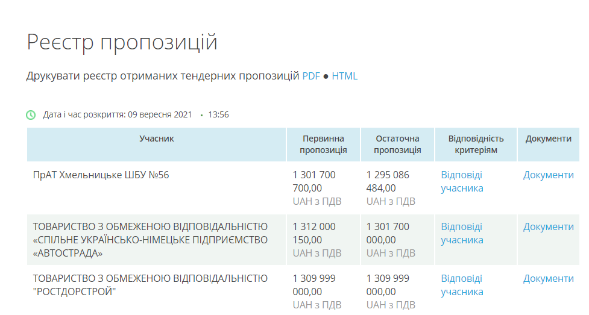Click the Остаточна пропозиція column header
This screenshot has height=315, width=589.
click(x=397, y=144)
